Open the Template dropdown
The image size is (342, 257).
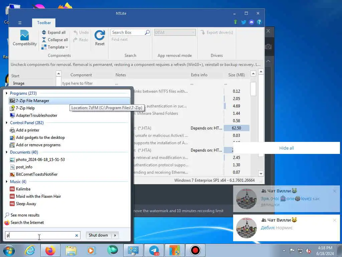pyautogui.click(x=55, y=47)
